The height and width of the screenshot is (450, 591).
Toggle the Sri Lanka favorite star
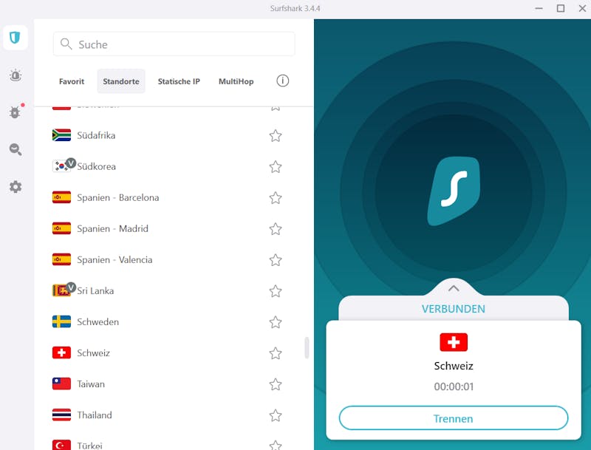pos(276,291)
